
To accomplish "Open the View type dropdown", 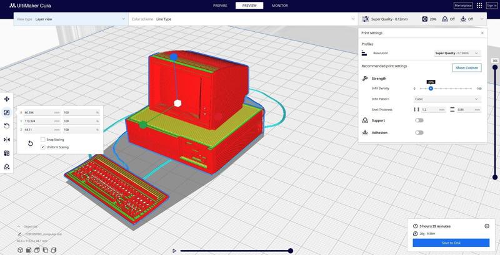I will coord(71,19).
